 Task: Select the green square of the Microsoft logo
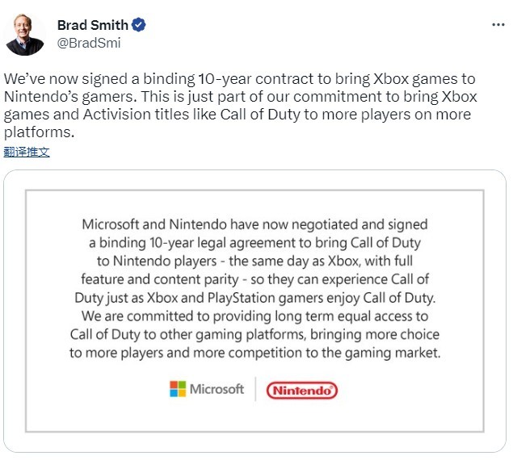point(182,385)
